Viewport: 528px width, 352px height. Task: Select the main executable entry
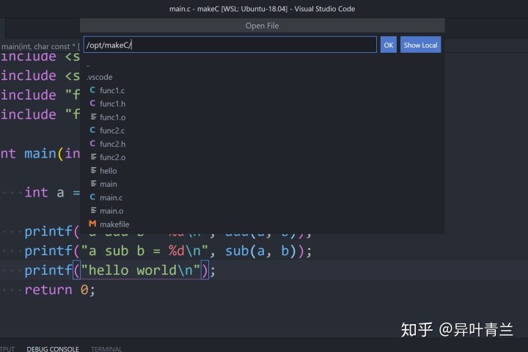click(264, 184)
